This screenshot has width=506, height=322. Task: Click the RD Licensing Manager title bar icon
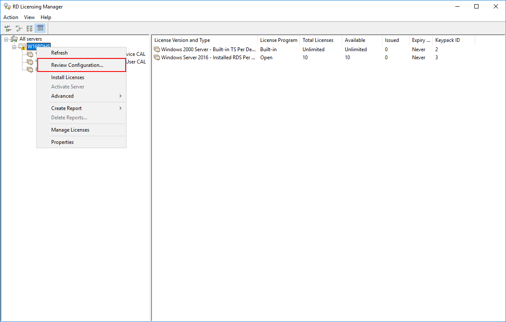(x=7, y=6)
